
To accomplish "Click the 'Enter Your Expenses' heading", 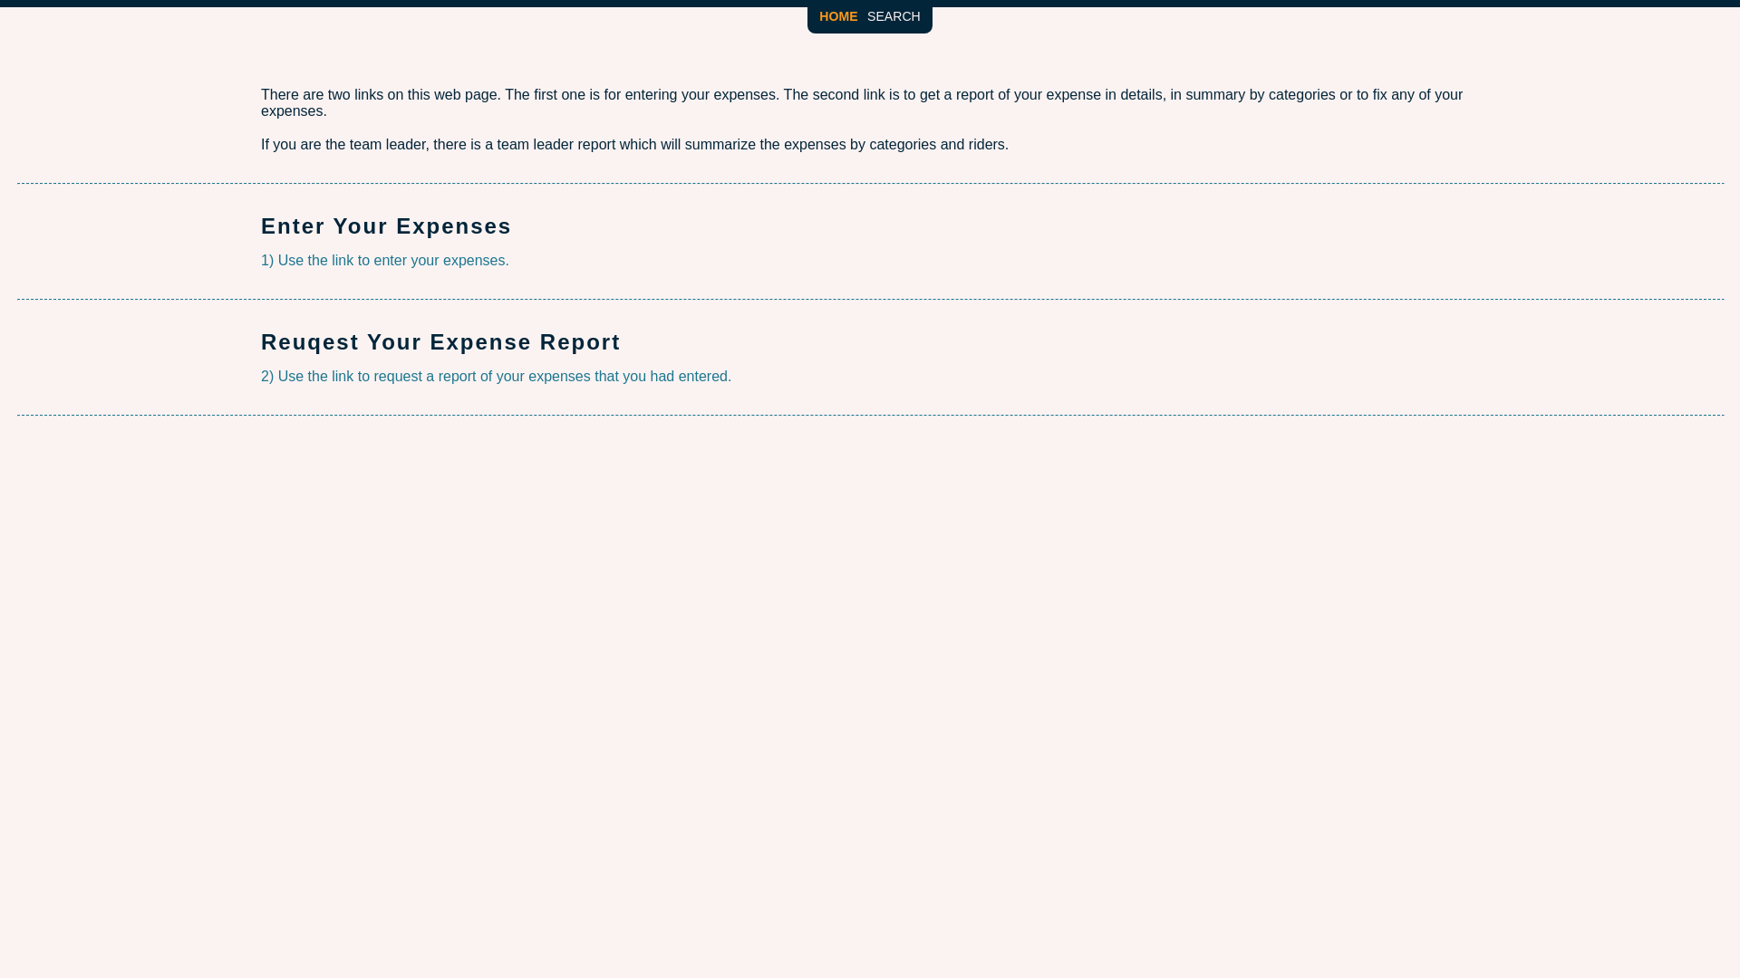I will click(x=386, y=225).
